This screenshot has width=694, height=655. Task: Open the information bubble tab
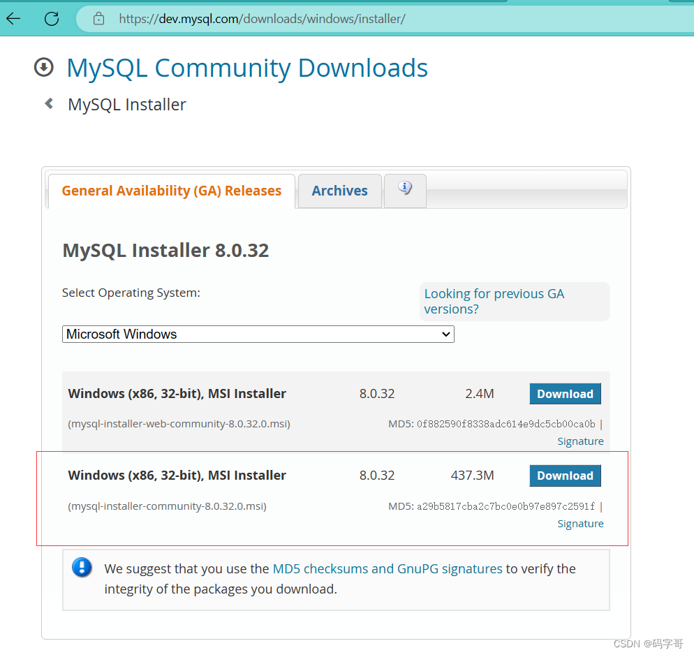click(x=405, y=191)
